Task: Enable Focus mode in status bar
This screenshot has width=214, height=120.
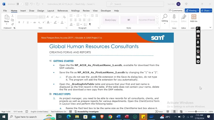Action: 159,112
